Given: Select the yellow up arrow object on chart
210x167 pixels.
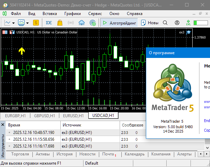Looking at the screenshot, I should click(x=22, y=51).
